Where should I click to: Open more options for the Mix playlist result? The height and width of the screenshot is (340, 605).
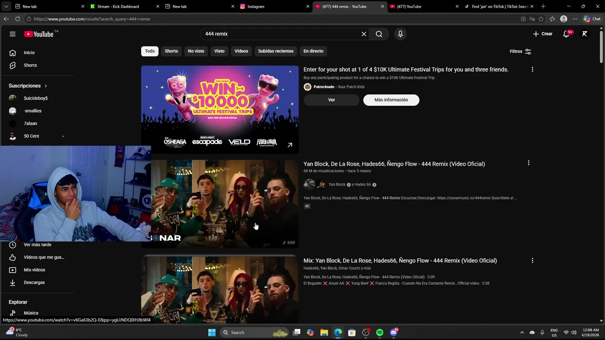pos(532,260)
